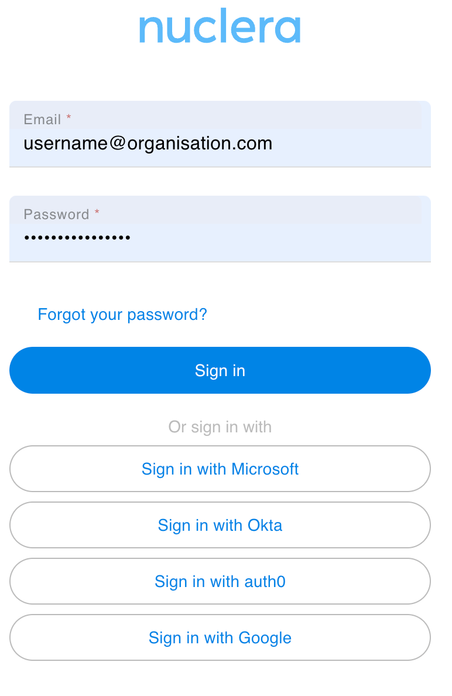
Task: Click the masked password dots
Action: pos(77,238)
